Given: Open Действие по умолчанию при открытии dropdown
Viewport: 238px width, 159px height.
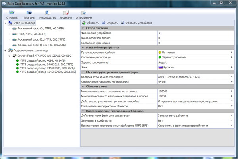Looking at the screenshot, I should [x=232, y=101].
